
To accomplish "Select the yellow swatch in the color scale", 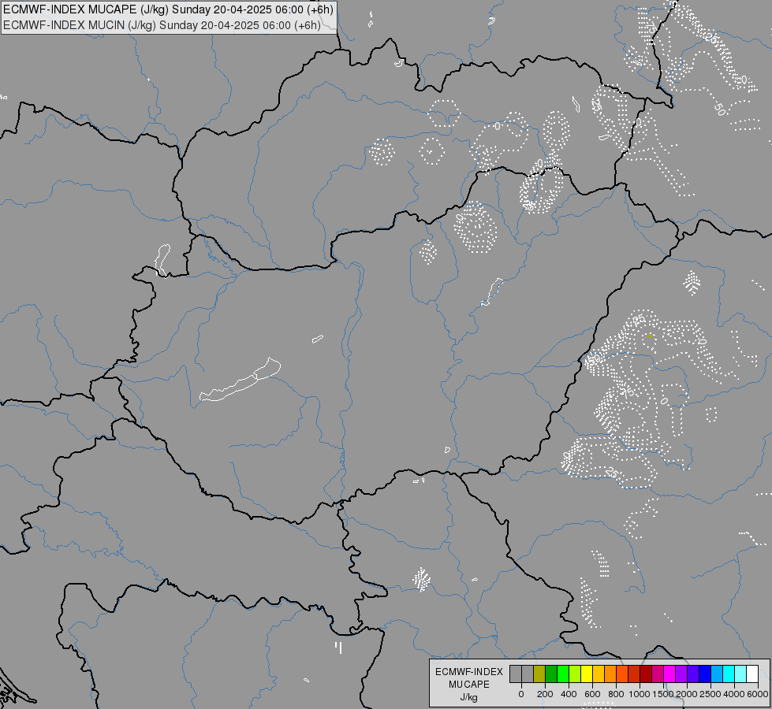I will pyautogui.click(x=587, y=674).
